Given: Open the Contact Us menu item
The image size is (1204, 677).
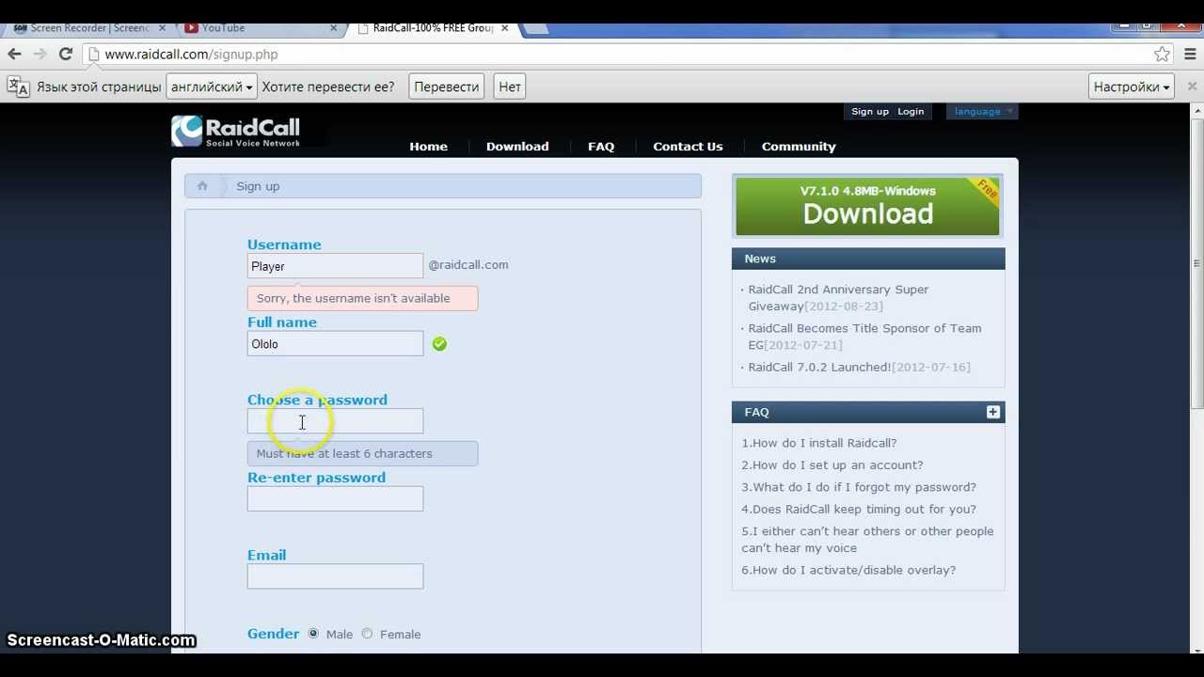Looking at the screenshot, I should click(x=688, y=147).
